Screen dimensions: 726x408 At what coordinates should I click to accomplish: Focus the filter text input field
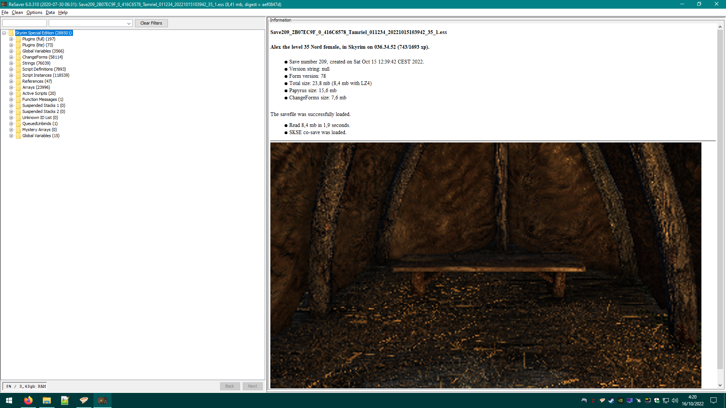point(25,23)
